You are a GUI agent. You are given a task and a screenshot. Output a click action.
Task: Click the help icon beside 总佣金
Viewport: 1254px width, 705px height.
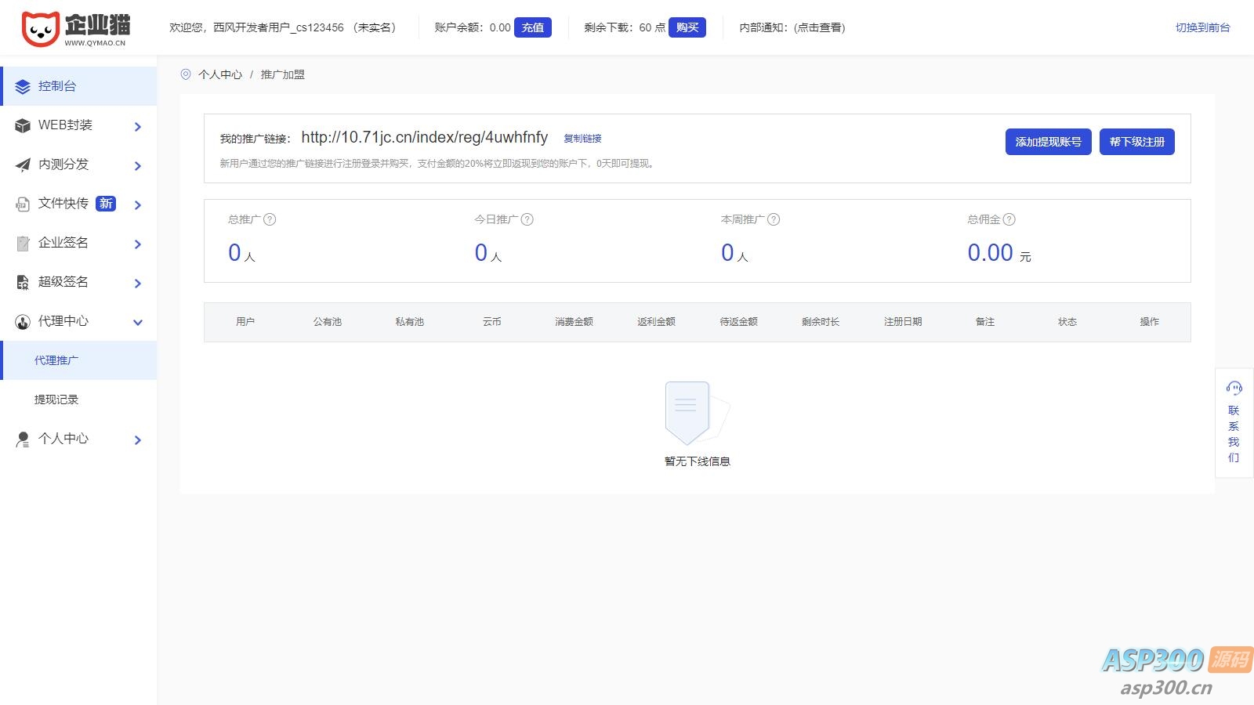1009,219
